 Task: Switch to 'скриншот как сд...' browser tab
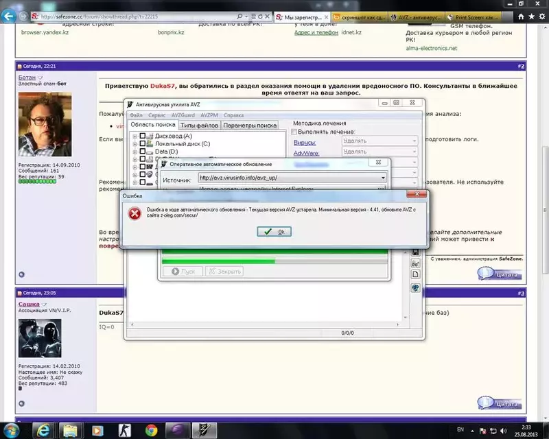pyautogui.click(x=360, y=16)
